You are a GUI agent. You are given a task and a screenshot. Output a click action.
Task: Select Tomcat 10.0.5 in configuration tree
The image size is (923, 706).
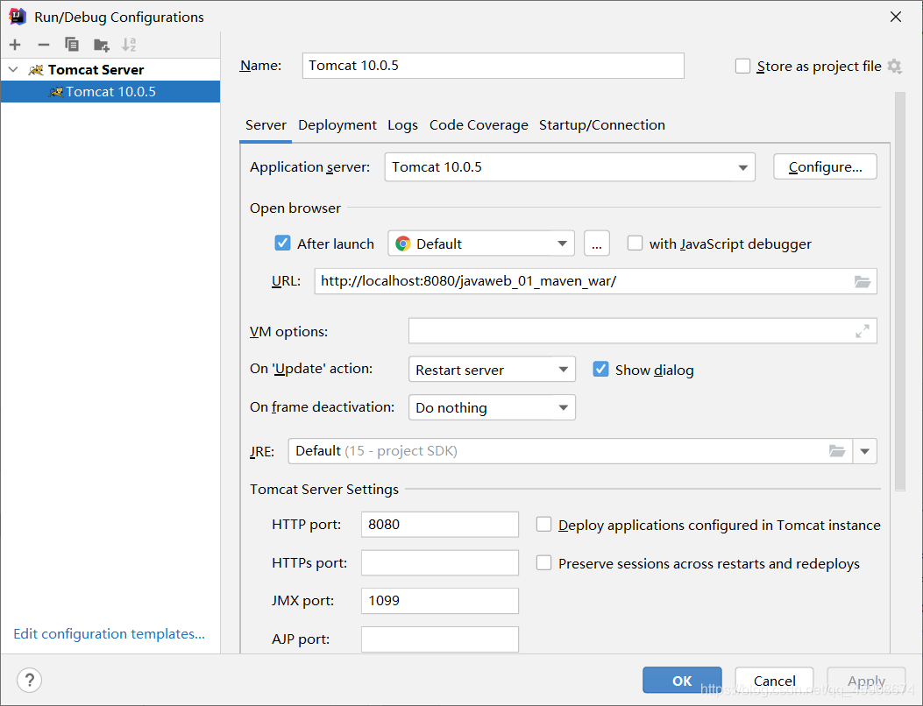[x=110, y=92]
